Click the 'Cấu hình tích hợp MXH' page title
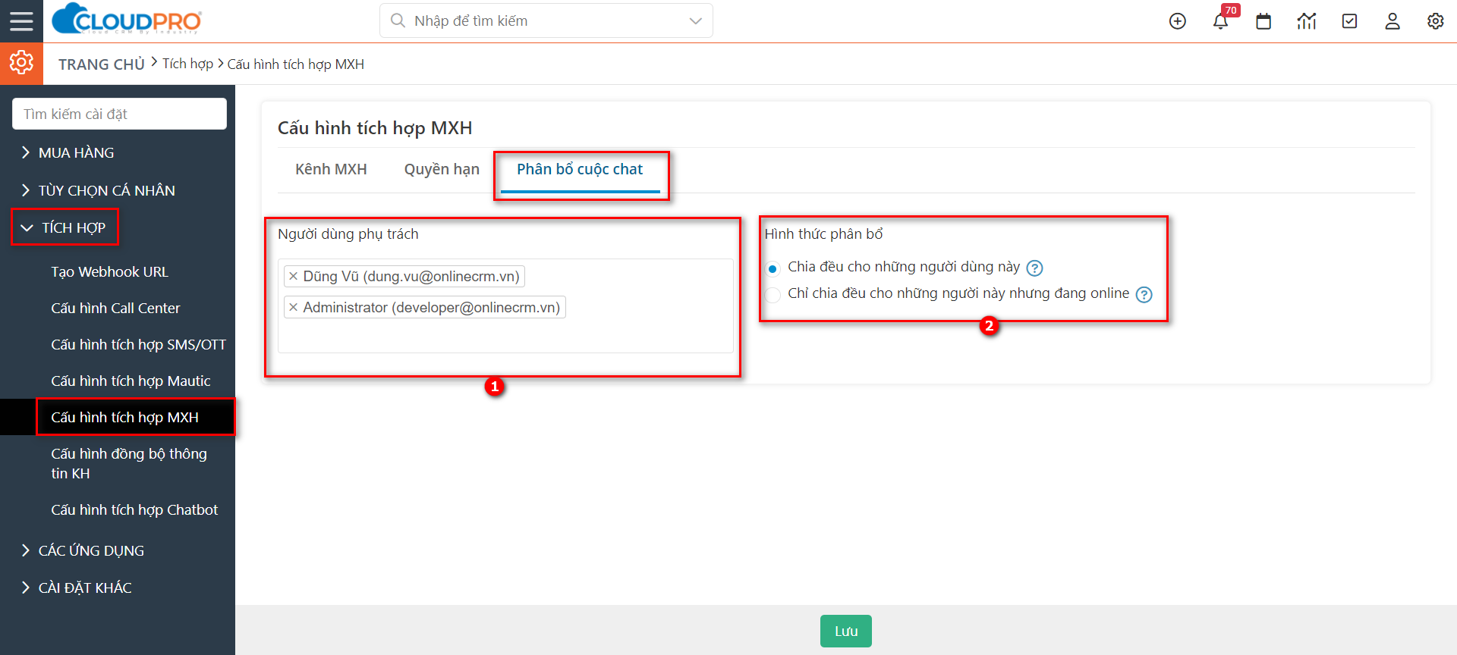1457x655 pixels. [375, 127]
